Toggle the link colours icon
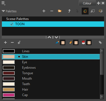 click(x=100, y=42)
